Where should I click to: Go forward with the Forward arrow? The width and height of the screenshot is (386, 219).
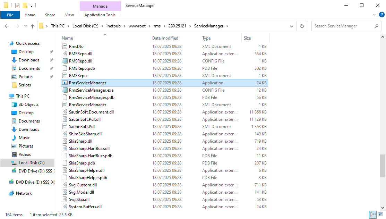[x=17, y=26]
